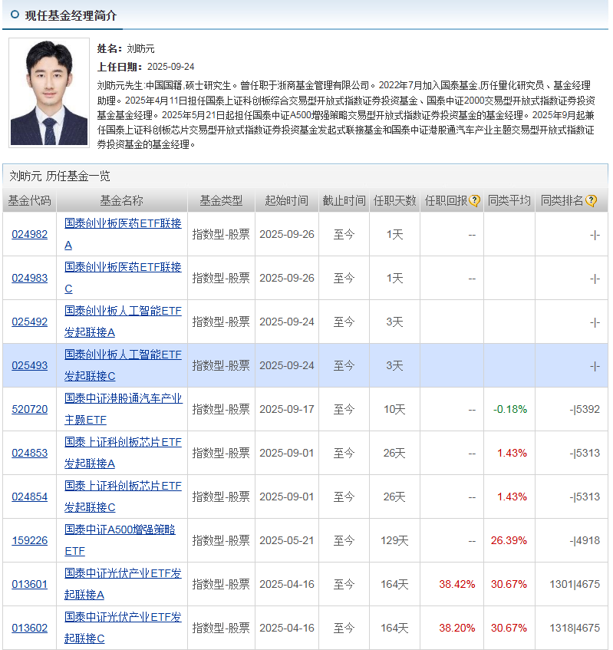This screenshot has height=650, width=613.
Task: Open fund code 013601 link
Action: point(29,584)
